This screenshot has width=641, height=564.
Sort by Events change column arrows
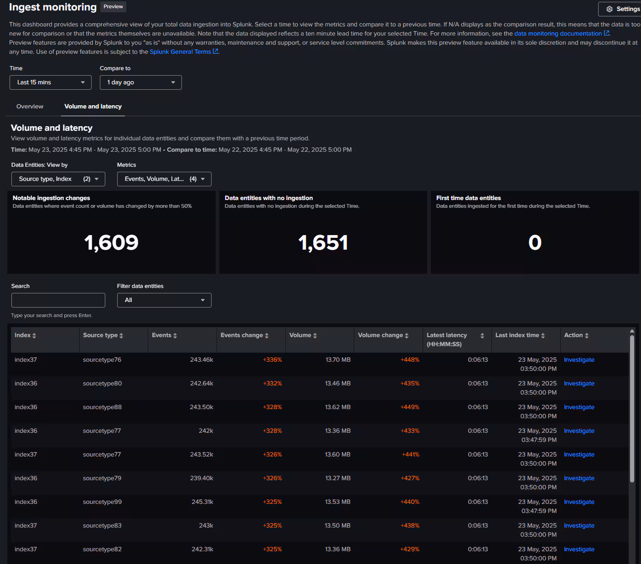(x=267, y=336)
